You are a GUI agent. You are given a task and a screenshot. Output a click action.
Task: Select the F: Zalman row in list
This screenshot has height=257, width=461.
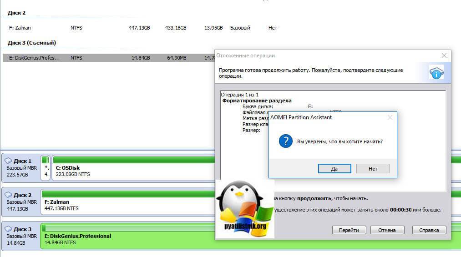142,28
